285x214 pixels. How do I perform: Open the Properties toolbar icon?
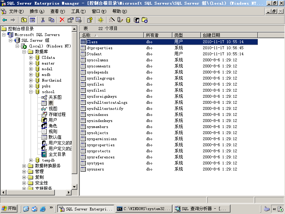point(70,20)
